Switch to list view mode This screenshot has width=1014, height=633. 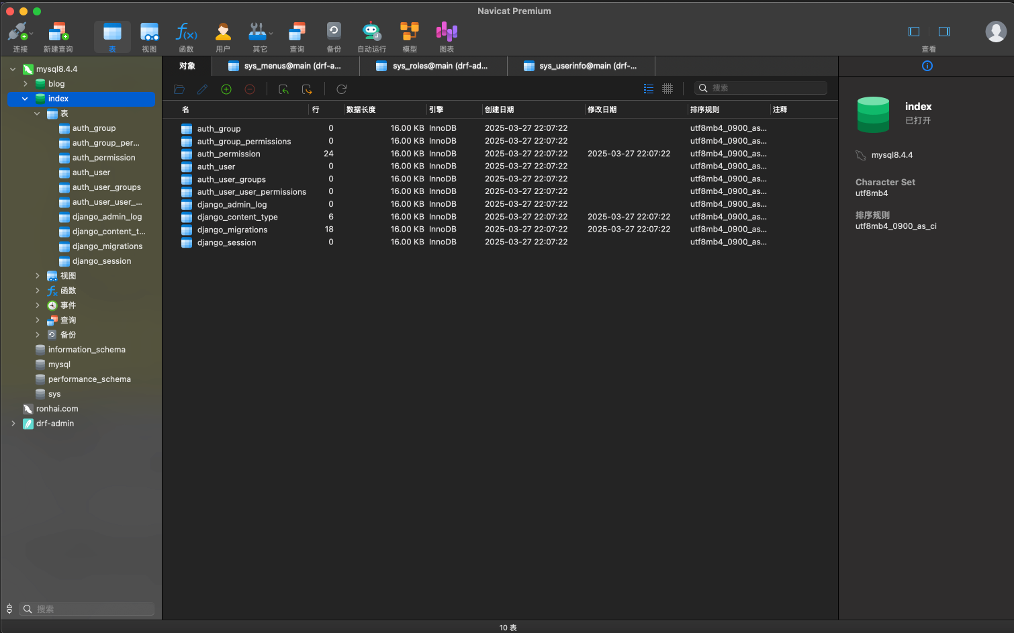click(x=649, y=89)
